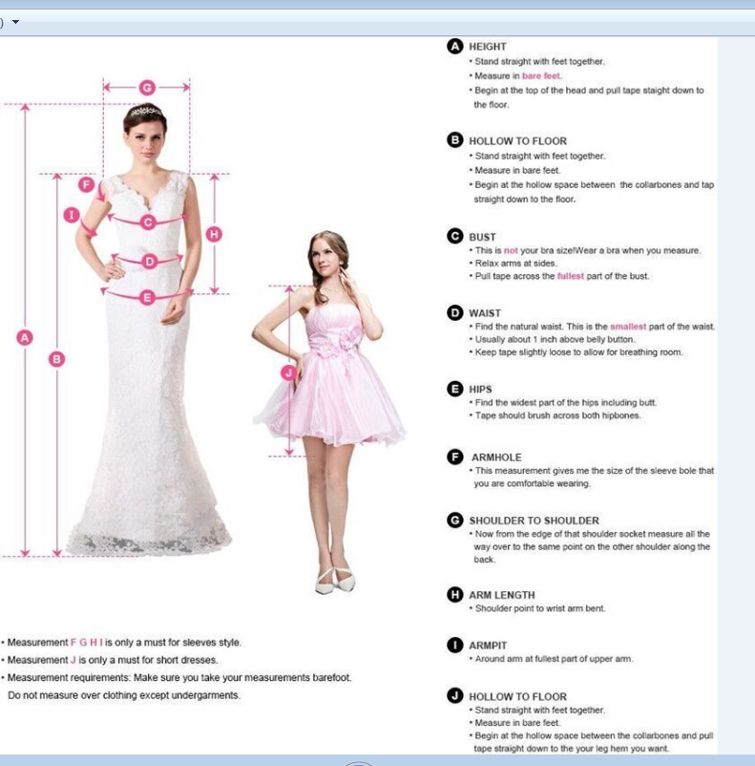
Task: Click the SHOULDER TO SHOULDER heading
Action: point(534,521)
